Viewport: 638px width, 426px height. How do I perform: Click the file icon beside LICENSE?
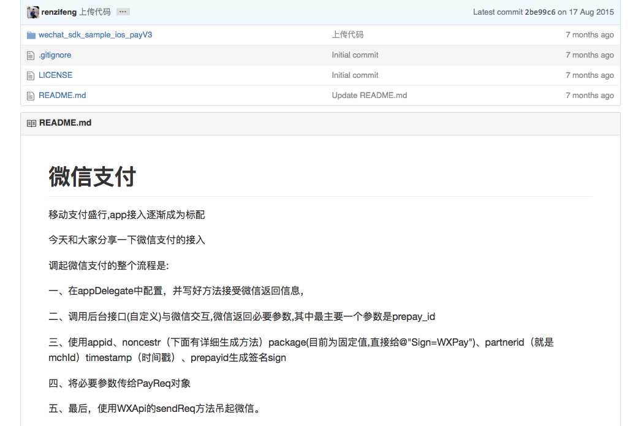[31, 75]
